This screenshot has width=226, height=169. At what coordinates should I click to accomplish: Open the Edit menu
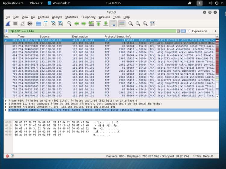coord(16,17)
